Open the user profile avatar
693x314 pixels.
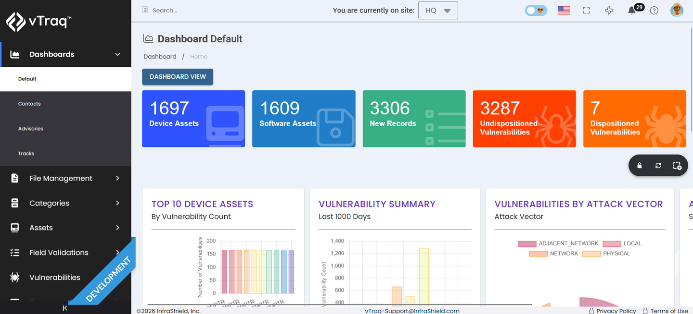tap(677, 10)
